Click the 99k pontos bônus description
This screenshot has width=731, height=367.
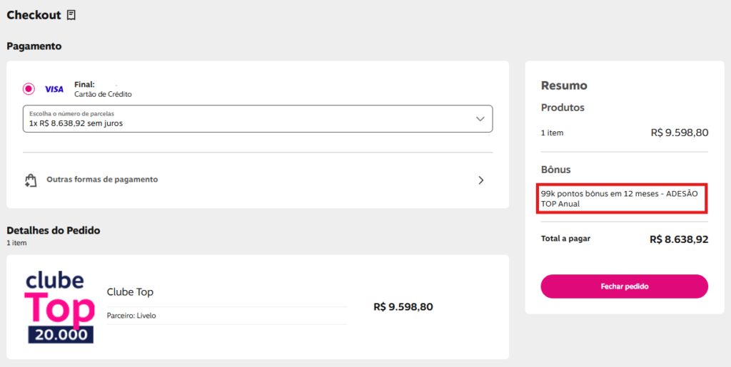(620, 199)
